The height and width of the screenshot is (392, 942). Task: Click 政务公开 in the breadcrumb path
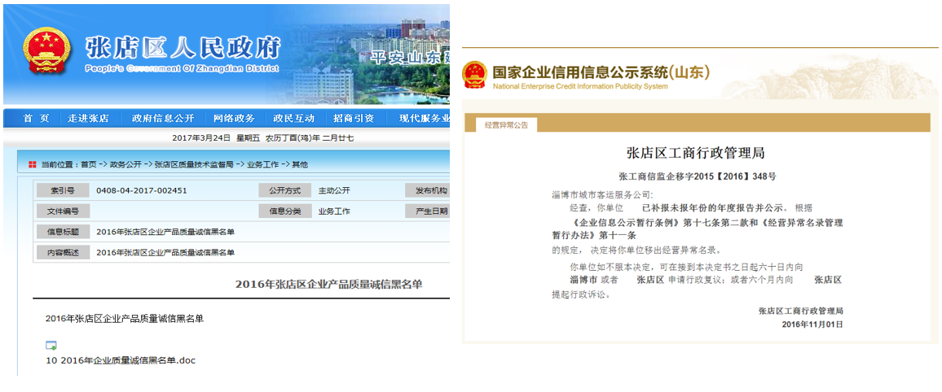(126, 164)
